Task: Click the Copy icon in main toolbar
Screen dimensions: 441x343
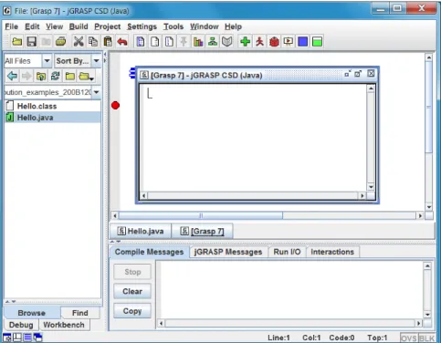Action: (x=93, y=41)
